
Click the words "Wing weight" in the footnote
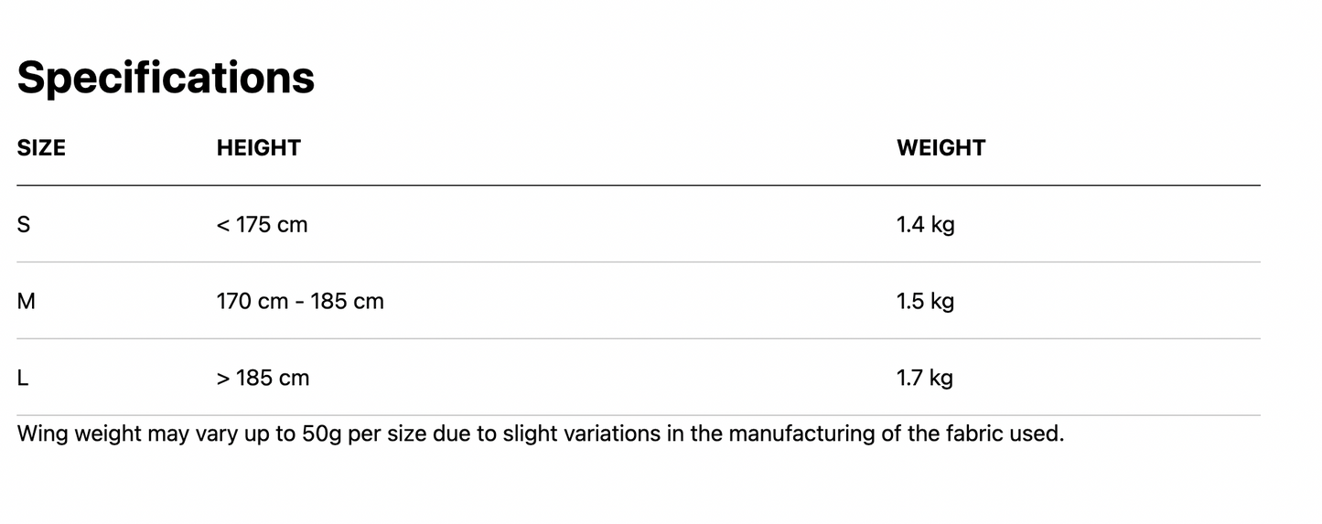pos(80,433)
